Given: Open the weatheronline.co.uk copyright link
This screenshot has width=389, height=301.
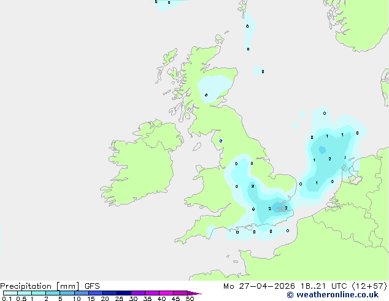Looking at the screenshot, I should (333, 295).
